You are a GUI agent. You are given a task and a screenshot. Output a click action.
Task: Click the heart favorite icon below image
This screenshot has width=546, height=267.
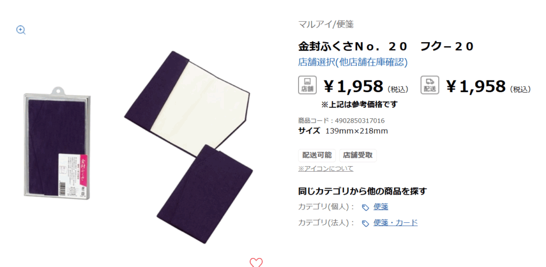[x=256, y=262]
